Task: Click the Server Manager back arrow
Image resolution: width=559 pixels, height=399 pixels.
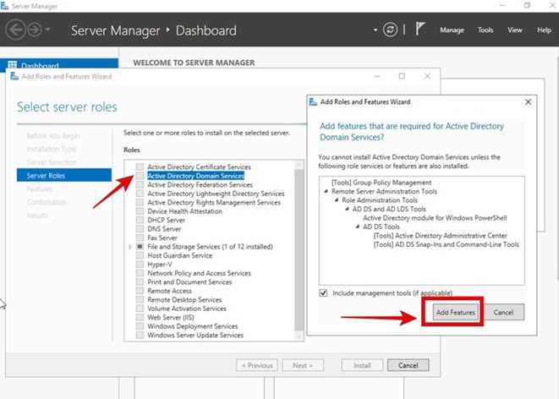Action: [15, 30]
